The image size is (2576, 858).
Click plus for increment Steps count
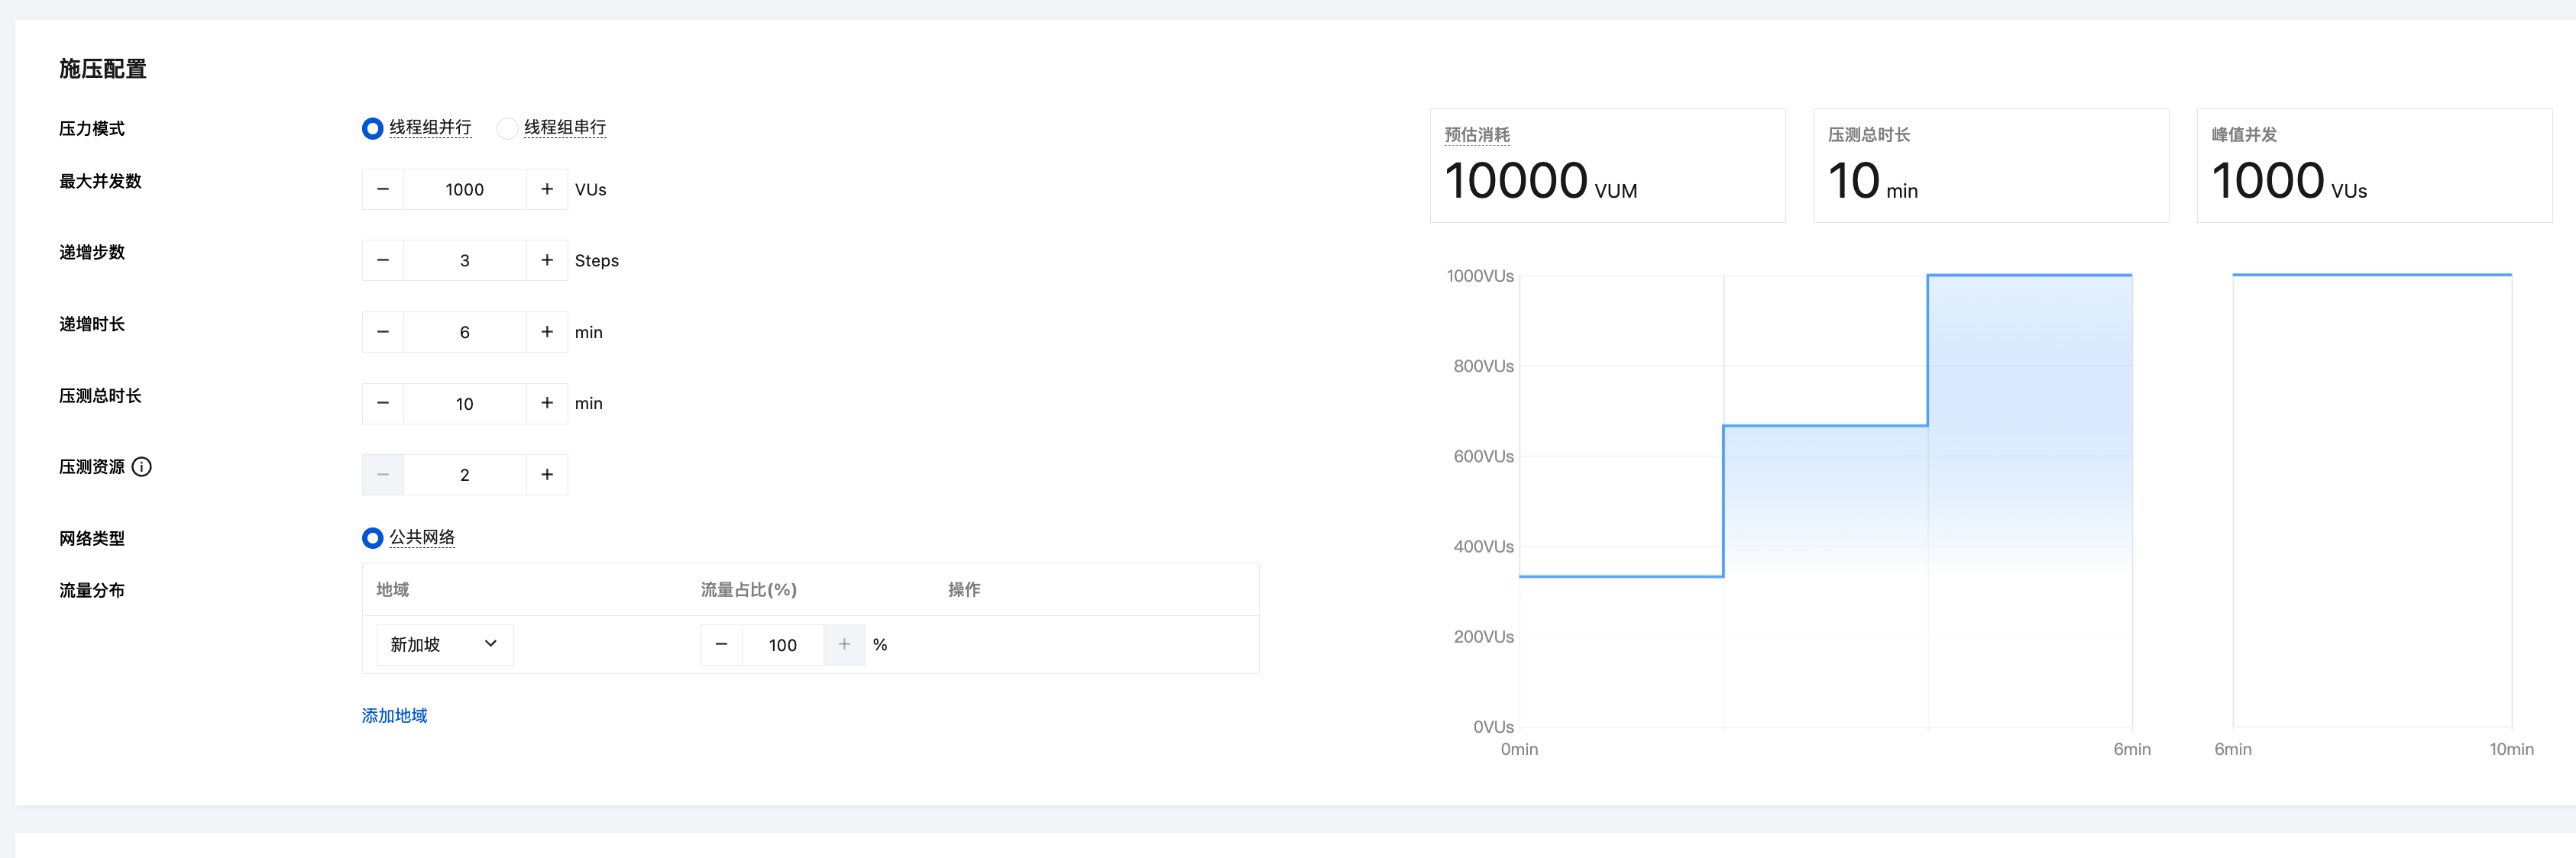point(546,260)
